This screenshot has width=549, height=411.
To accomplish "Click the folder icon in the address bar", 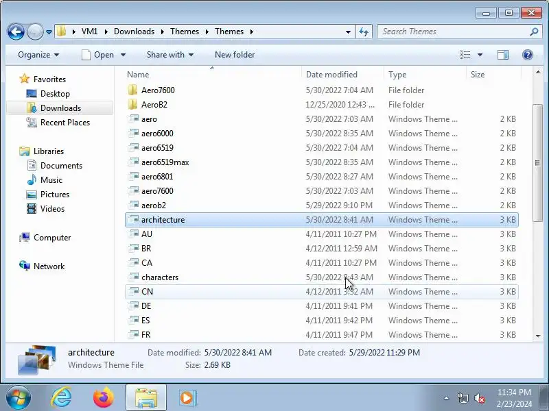I will [x=61, y=31].
